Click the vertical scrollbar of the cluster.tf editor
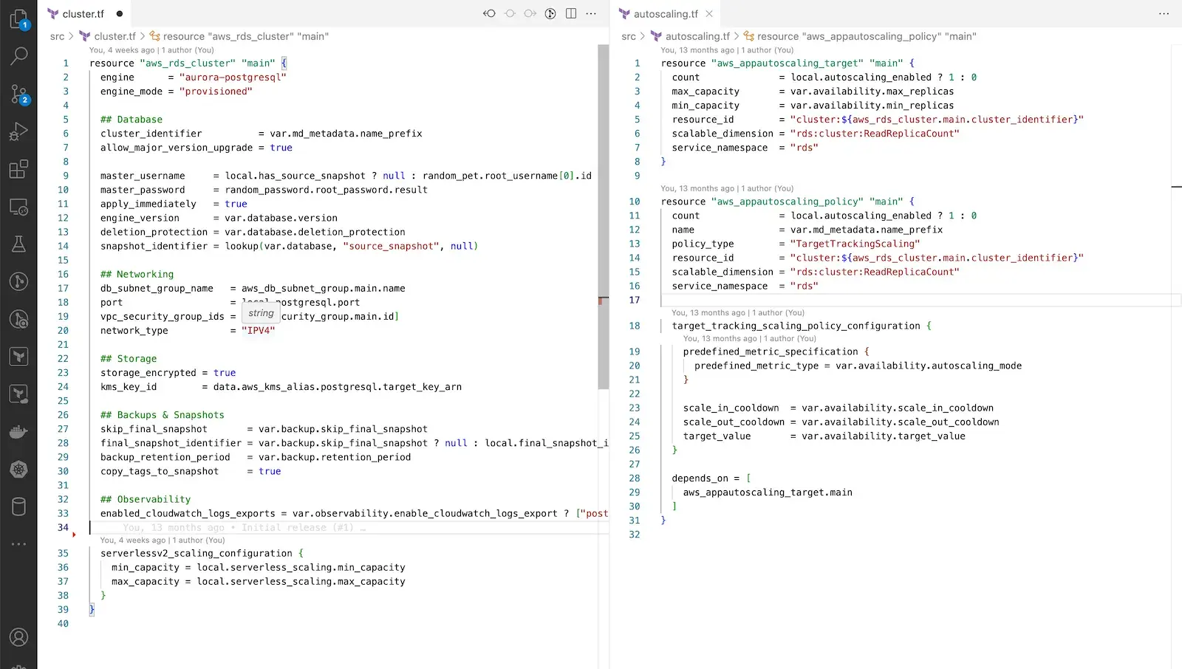 (x=604, y=216)
